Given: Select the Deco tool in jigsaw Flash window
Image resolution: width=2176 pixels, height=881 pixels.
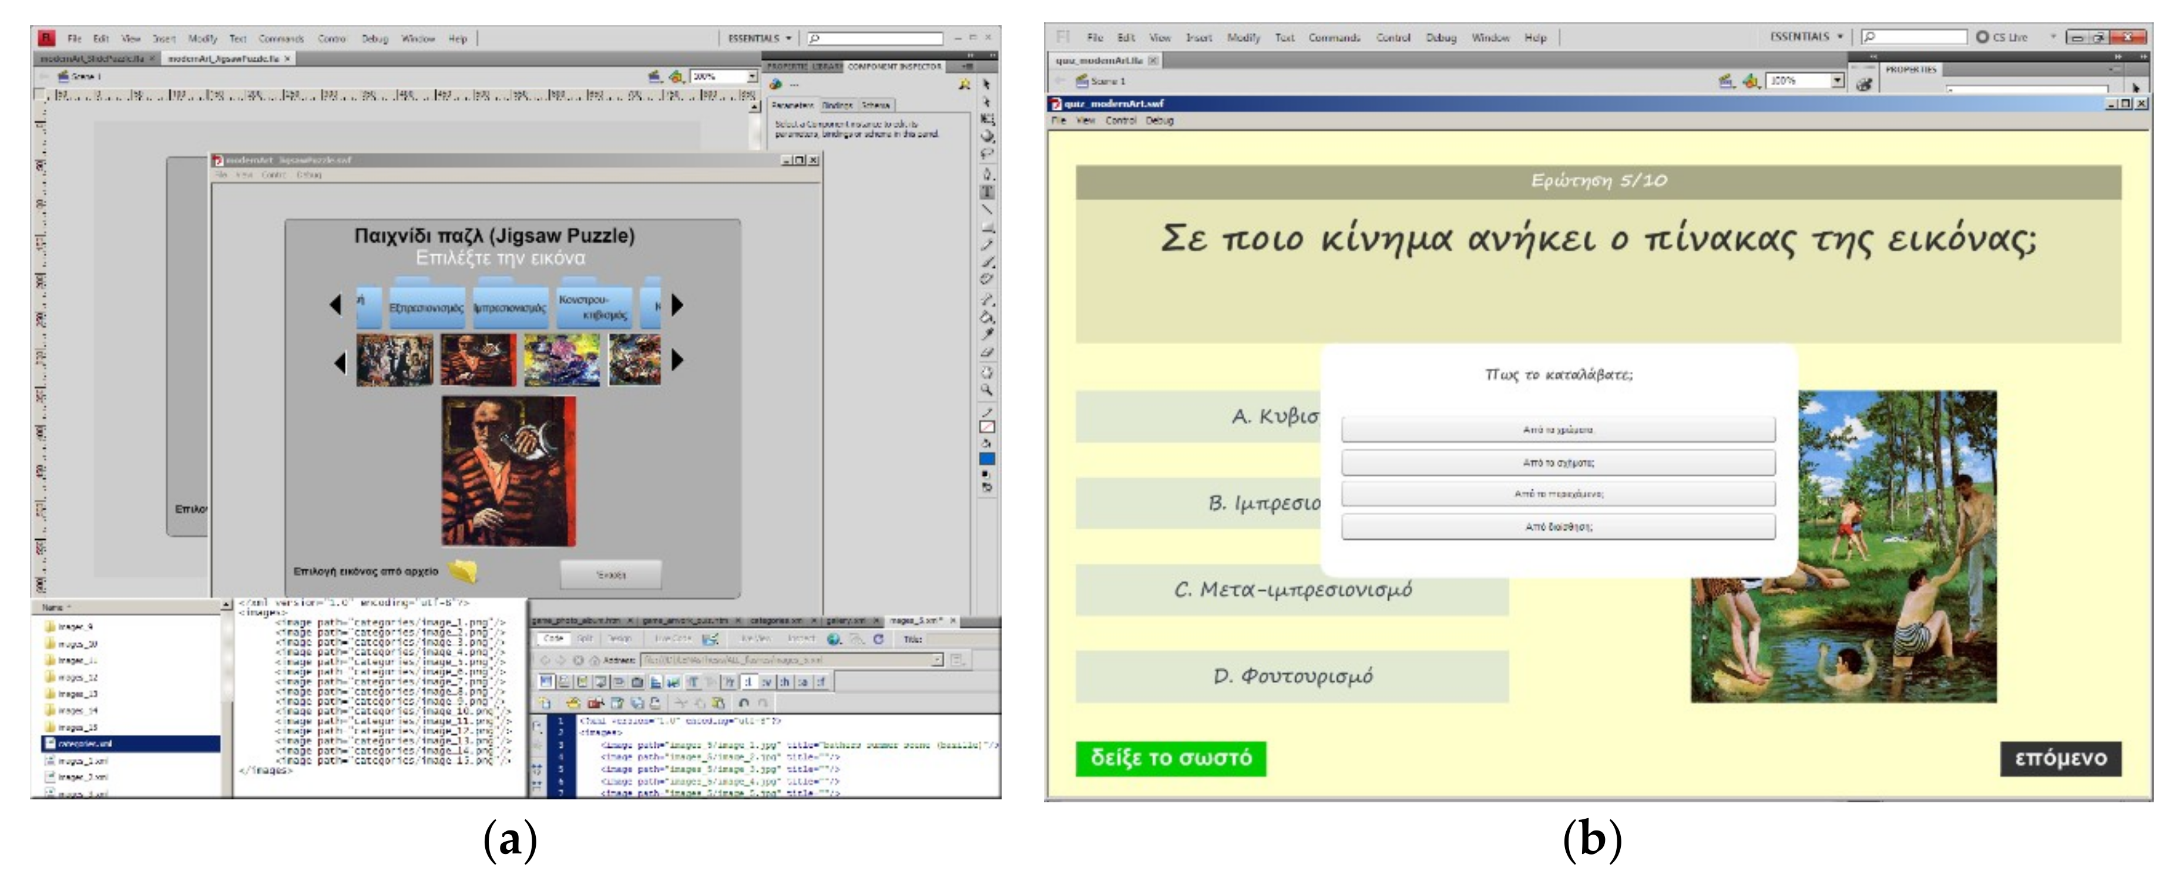Looking at the screenshot, I should [x=986, y=279].
